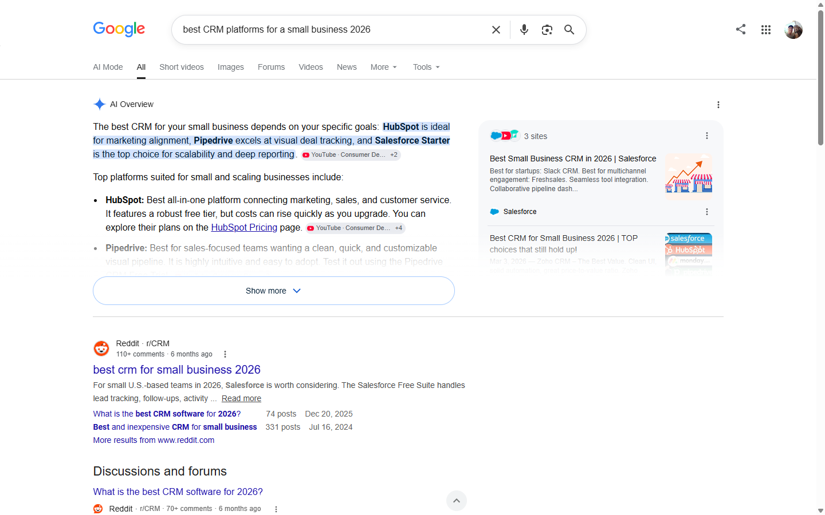Image resolution: width=825 pixels, height=515 pixels.
Task: Click the scroll-to-top chevron circle button
Action: point(457,501)
